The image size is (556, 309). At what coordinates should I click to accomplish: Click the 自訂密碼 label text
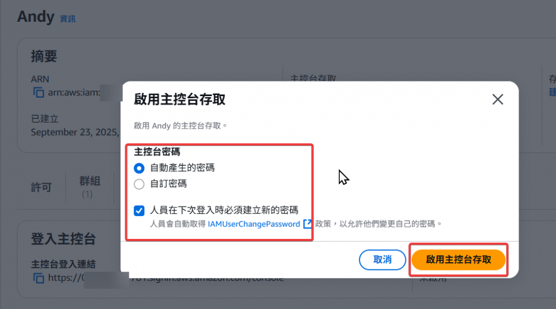coord(168,184)
